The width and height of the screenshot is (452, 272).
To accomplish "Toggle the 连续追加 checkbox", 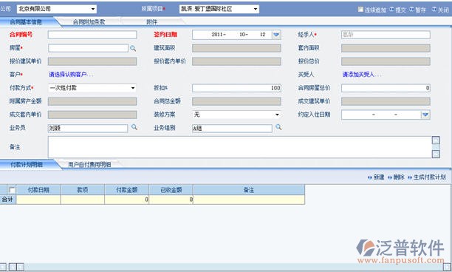I will point(360,9).
